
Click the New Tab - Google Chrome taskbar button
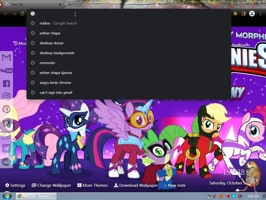[x=36, y=196]
